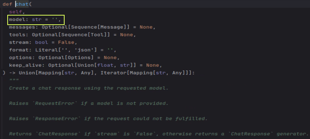Click the 'False' default value

pyautogui.click(x=66, y=43)
